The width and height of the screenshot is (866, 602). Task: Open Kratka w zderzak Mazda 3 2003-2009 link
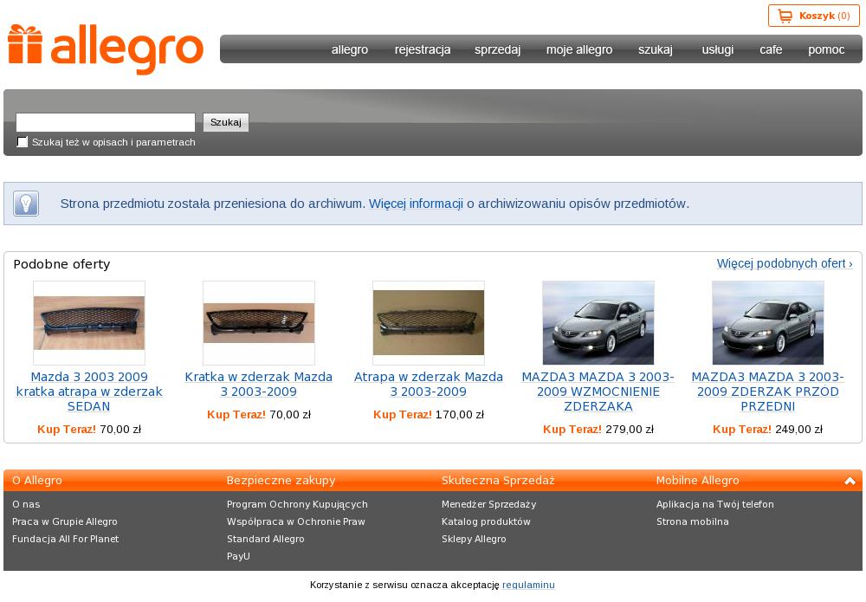tap(259, 385)
